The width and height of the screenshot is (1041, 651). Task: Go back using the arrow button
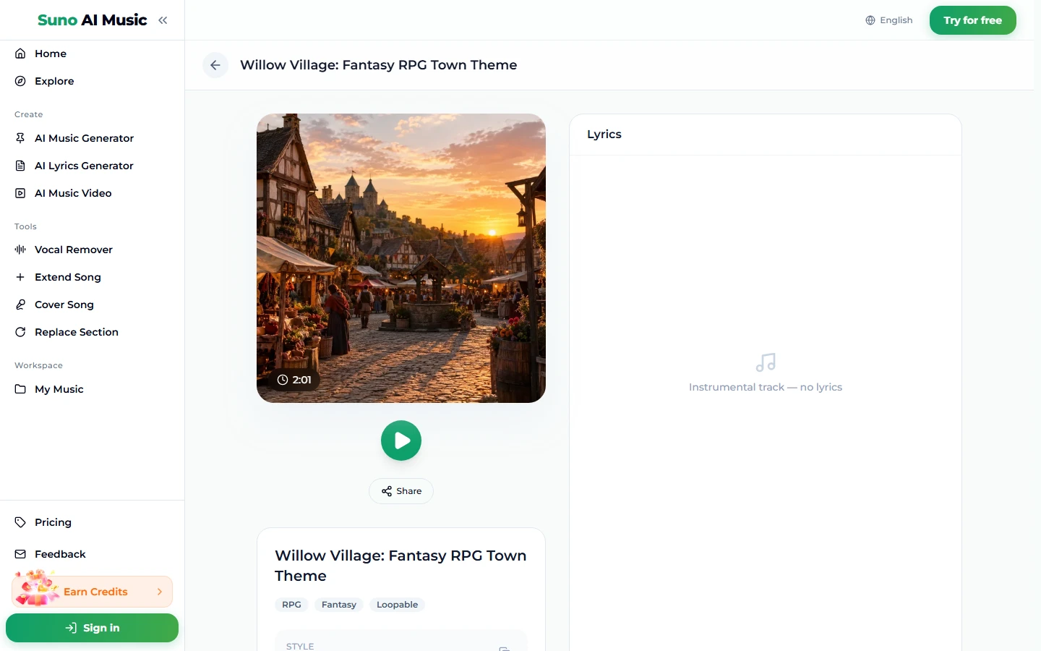coord(215,65)
